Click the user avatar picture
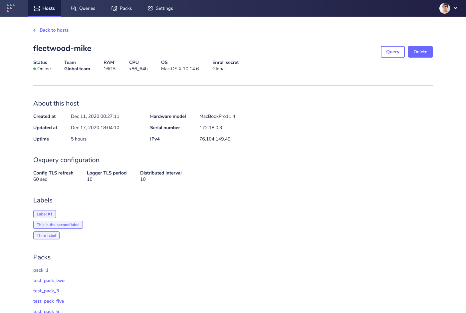Image resolution: width=466 pixels, height=313 pixels. click(x=445, y=8)
